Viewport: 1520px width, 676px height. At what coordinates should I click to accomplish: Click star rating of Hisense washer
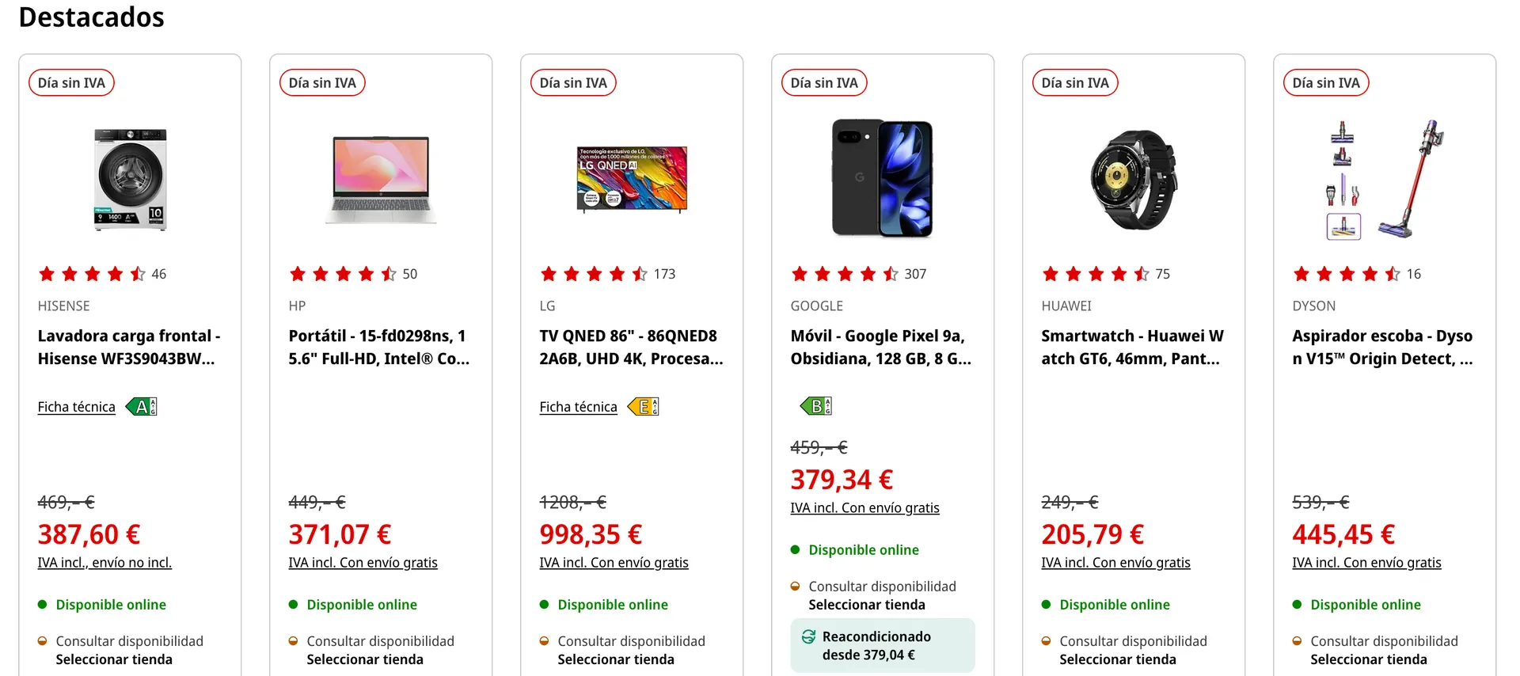(92, 274)
